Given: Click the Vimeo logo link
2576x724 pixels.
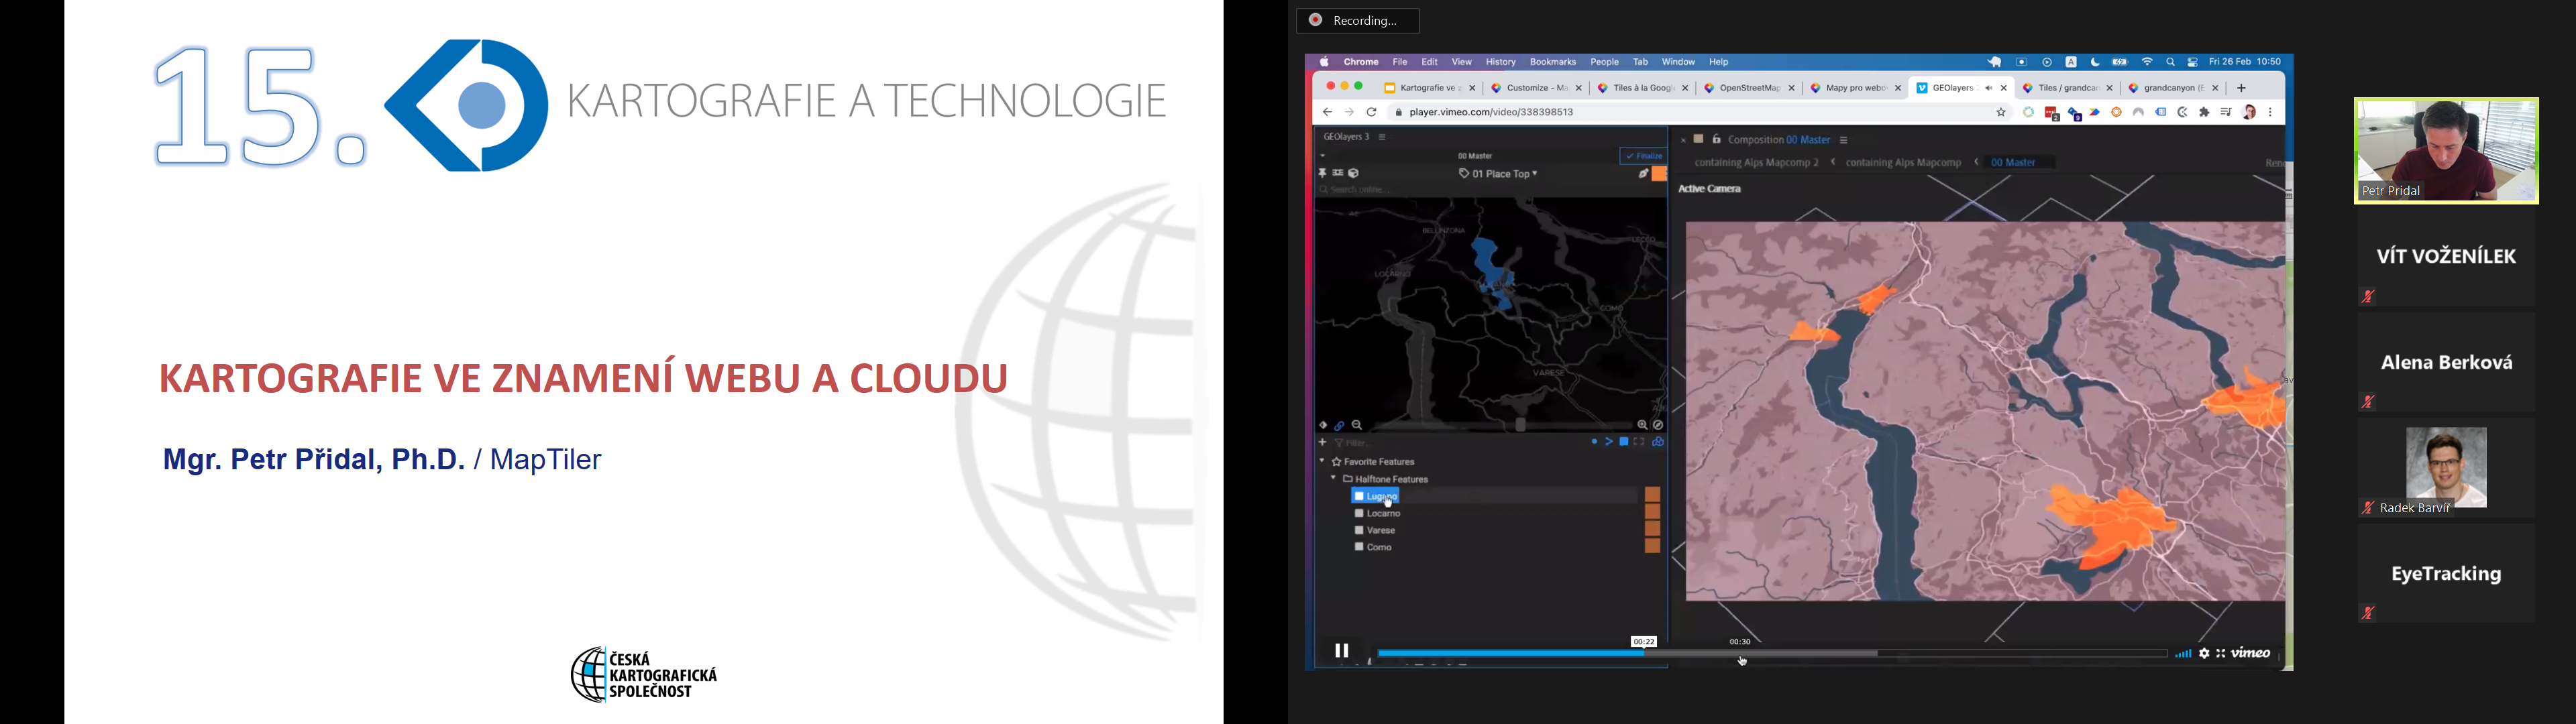Looking at the screenshot, I should click(2252, 654).
